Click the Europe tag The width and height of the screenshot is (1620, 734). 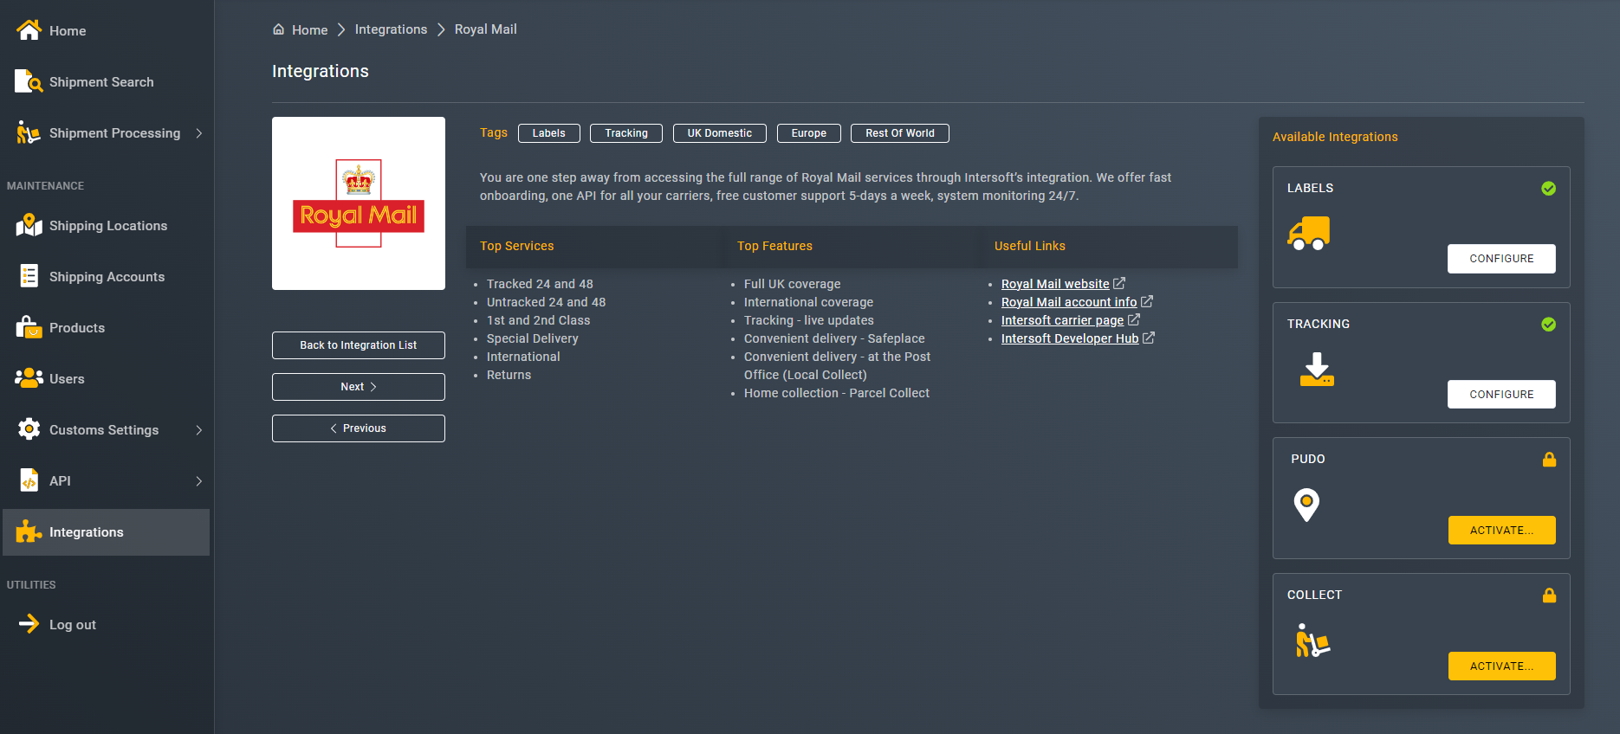click(809, 133)
